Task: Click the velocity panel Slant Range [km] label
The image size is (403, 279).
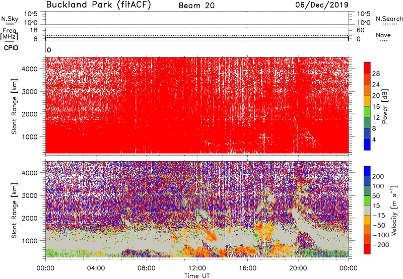Action: coord(14,211)
